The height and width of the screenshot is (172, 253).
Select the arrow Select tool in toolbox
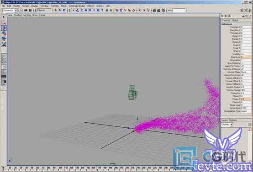(4, 17)
